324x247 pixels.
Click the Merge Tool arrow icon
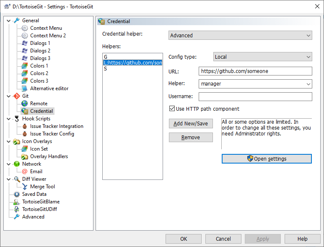25,187
